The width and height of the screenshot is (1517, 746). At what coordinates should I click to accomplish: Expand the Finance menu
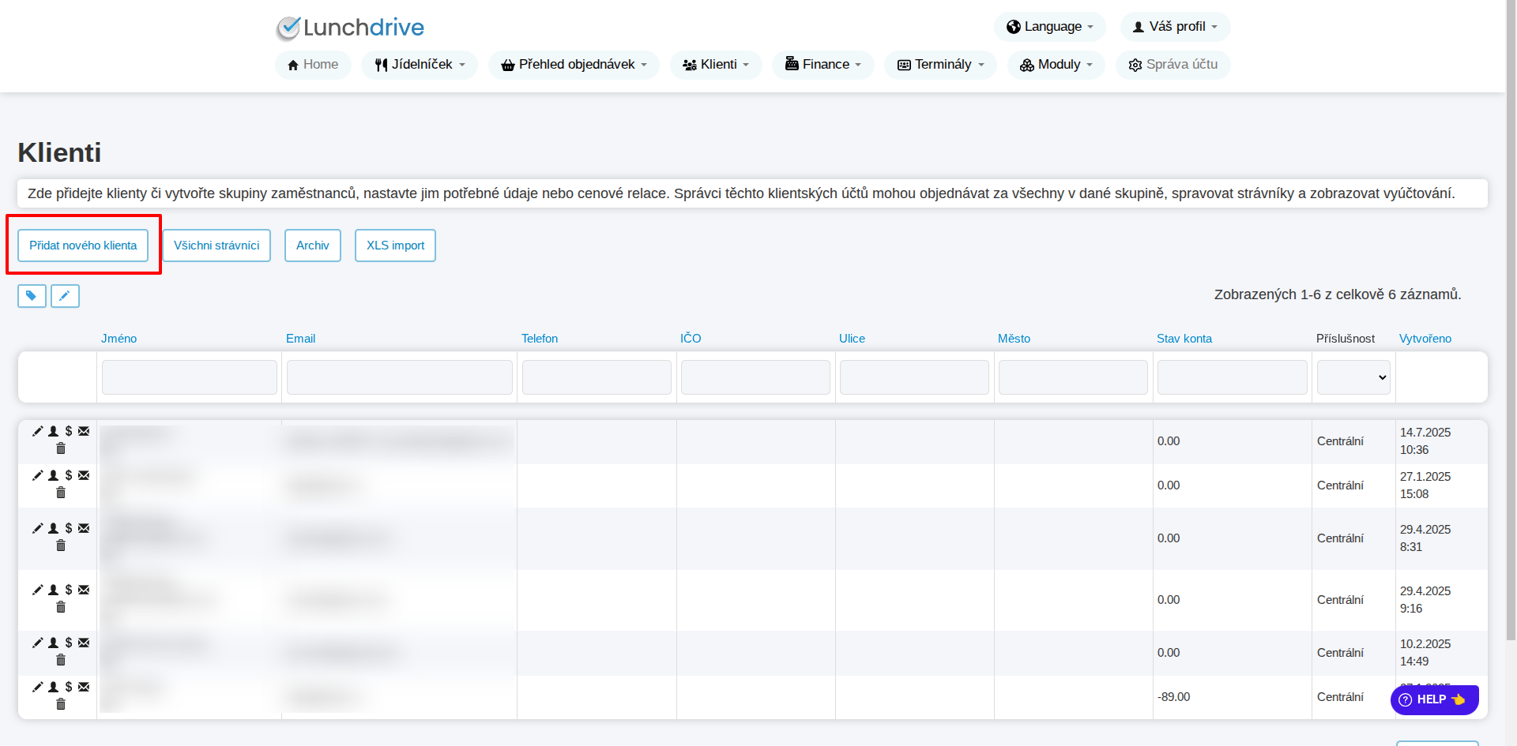822,65
